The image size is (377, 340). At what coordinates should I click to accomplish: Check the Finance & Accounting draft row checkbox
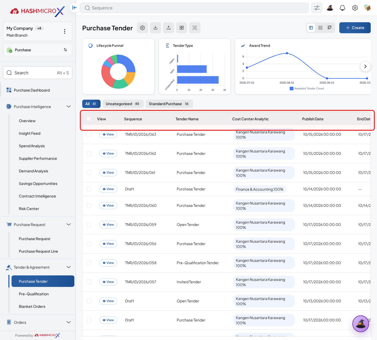click(89, 189)
